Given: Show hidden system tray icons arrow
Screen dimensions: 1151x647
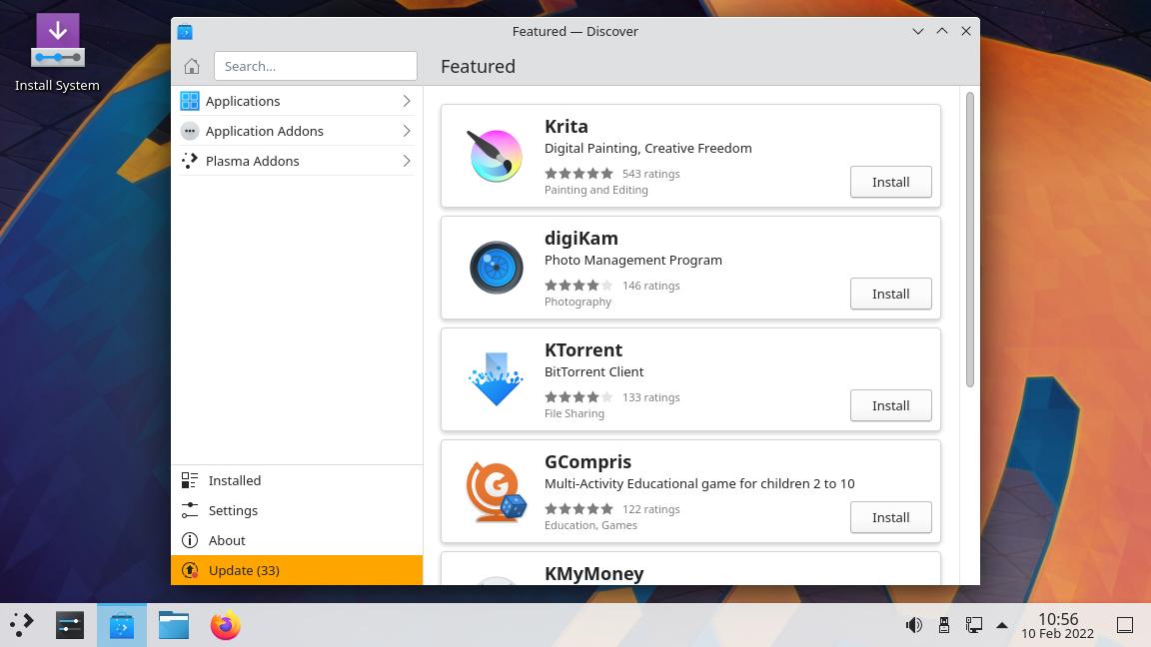Looking at the screenshot, I should [1002, 625].
